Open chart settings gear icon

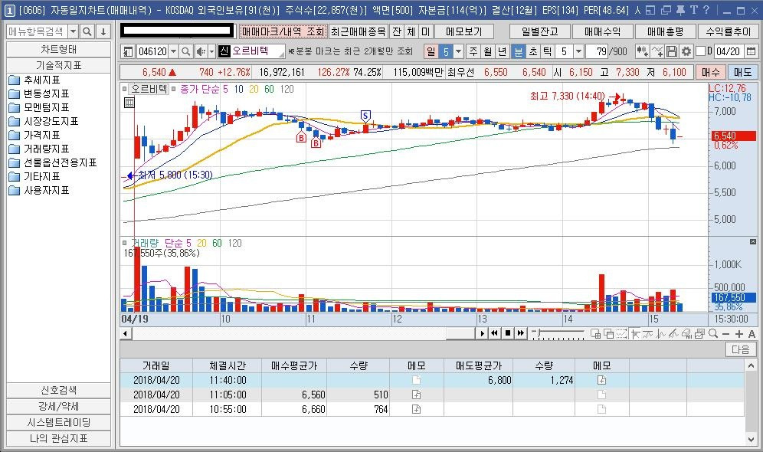click(x=686, y=51)
